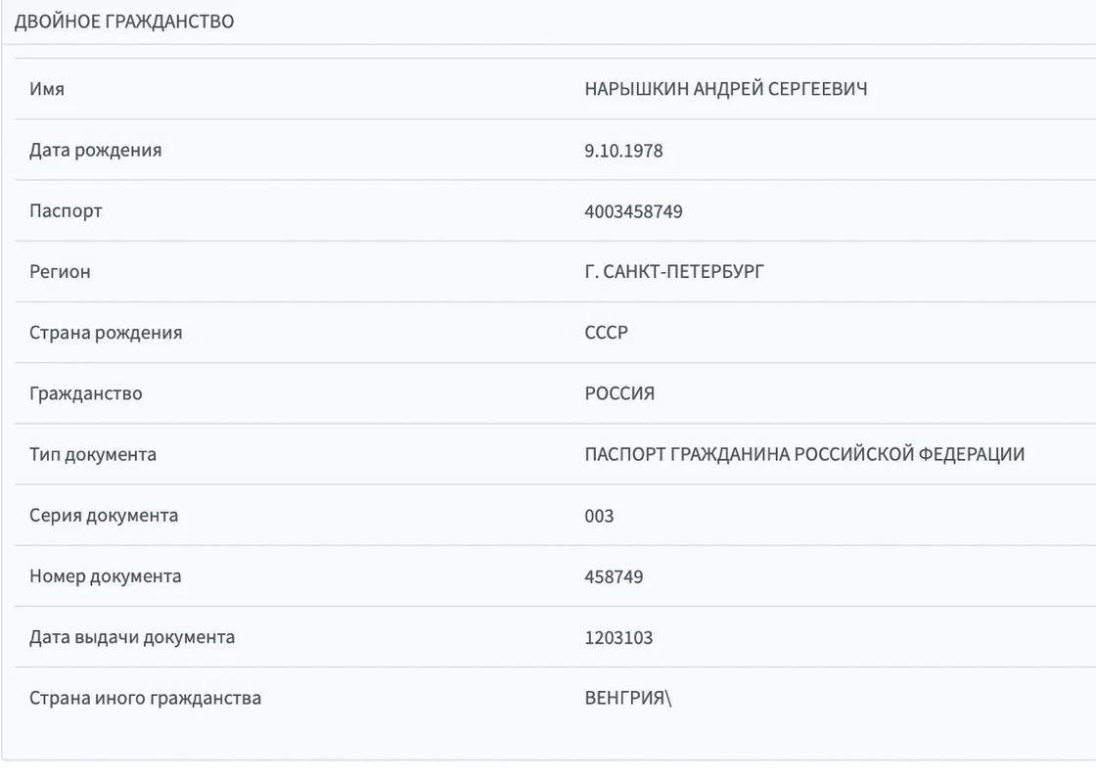Viewport: 1096px width, 778px height.
Task: Select the passport number 4003458749
Action: tap(633, 211)
